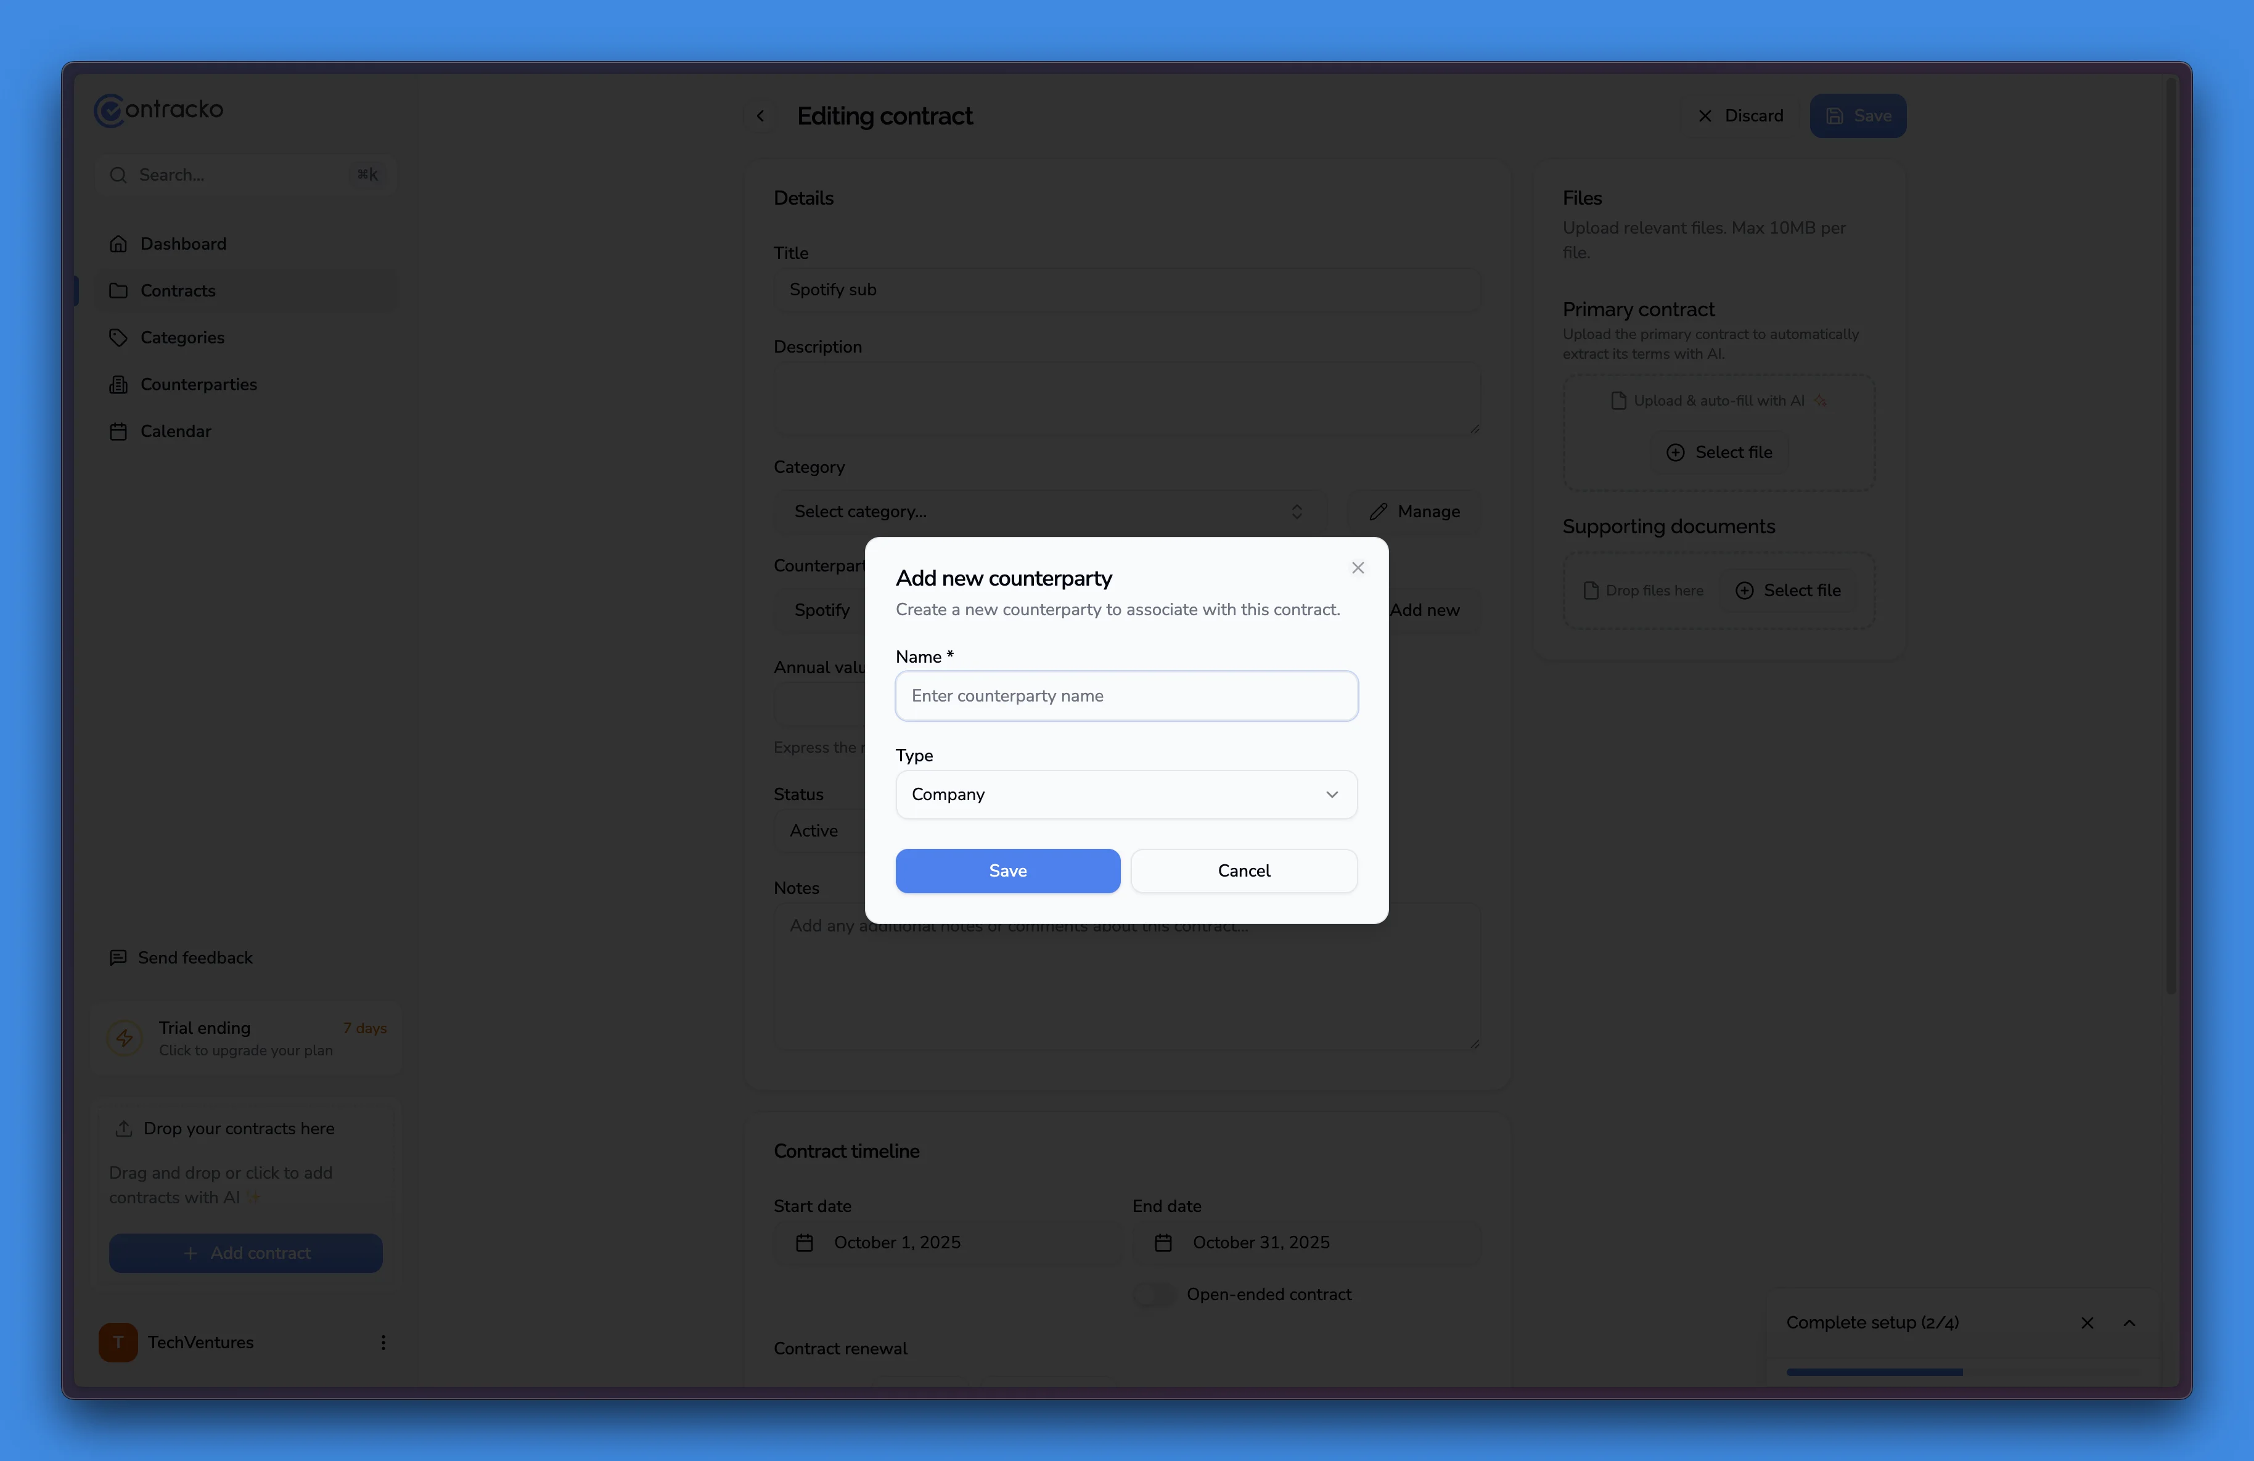The width and height of the screenshot is (2254, 1461).
Task: Open Dashboard via its home icon
Action: coord(120,243)
